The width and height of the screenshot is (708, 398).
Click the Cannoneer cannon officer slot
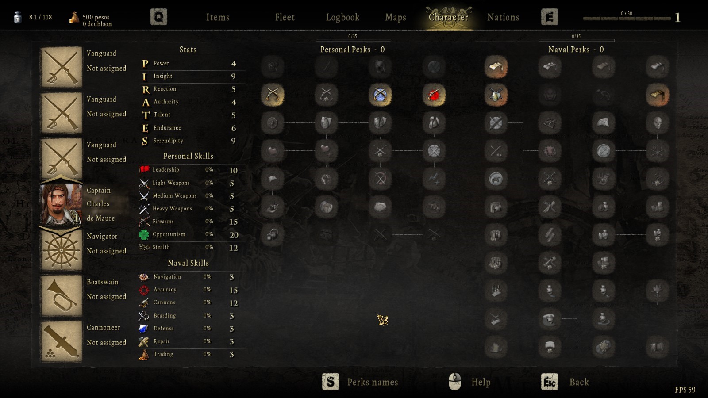[x=61, y=341]
